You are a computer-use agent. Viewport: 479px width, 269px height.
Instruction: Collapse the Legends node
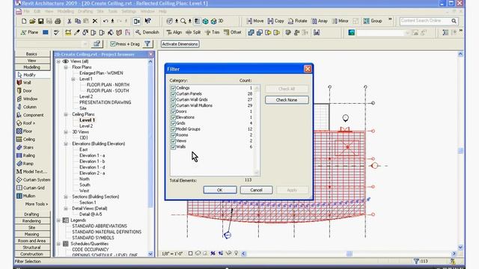[58, 220]
